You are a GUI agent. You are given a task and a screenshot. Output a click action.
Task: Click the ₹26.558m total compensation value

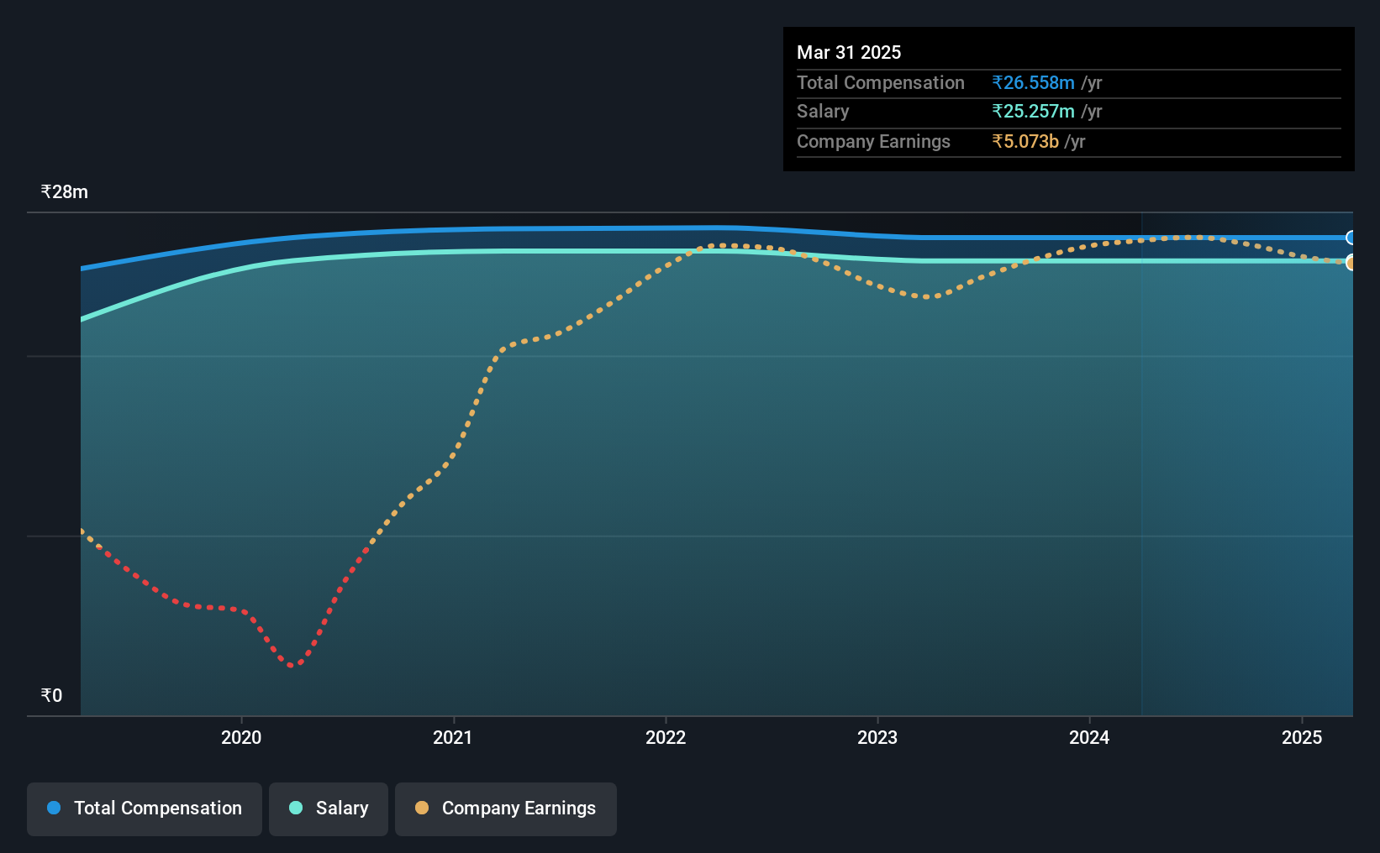coord(1033,82)
